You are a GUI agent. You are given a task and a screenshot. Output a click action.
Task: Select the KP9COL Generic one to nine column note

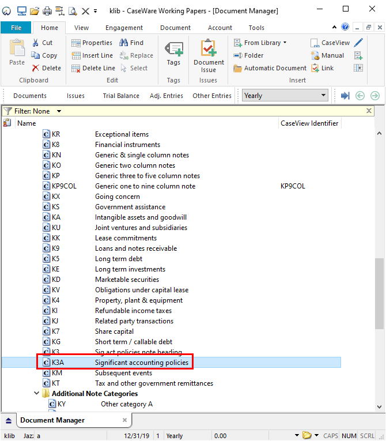(x=171, y=186)
